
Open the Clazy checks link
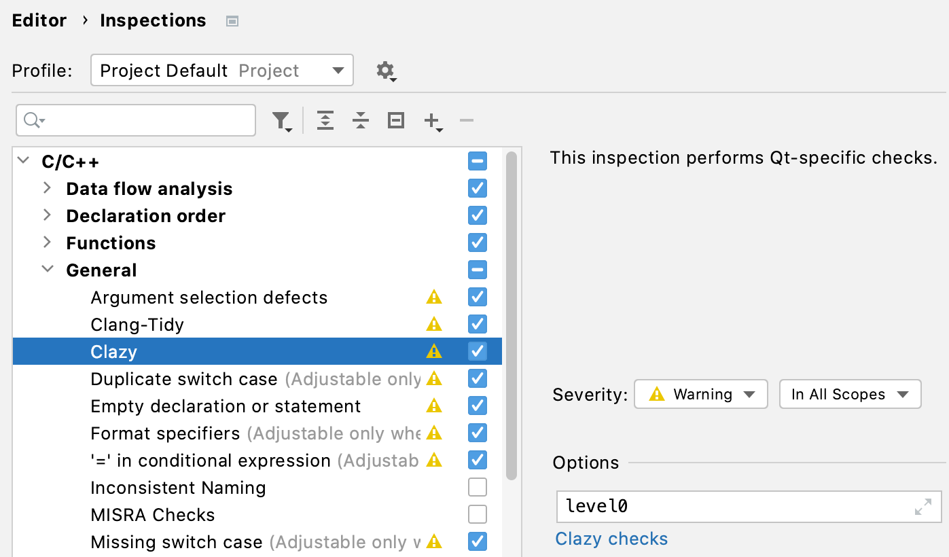point(611,539)
